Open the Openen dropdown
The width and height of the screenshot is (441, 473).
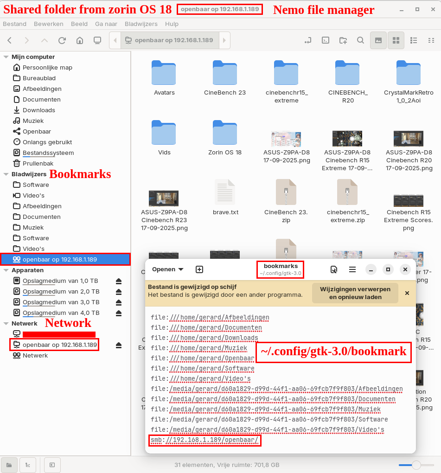click(167, 269)
